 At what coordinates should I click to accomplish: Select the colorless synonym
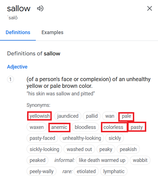(113, 127)
